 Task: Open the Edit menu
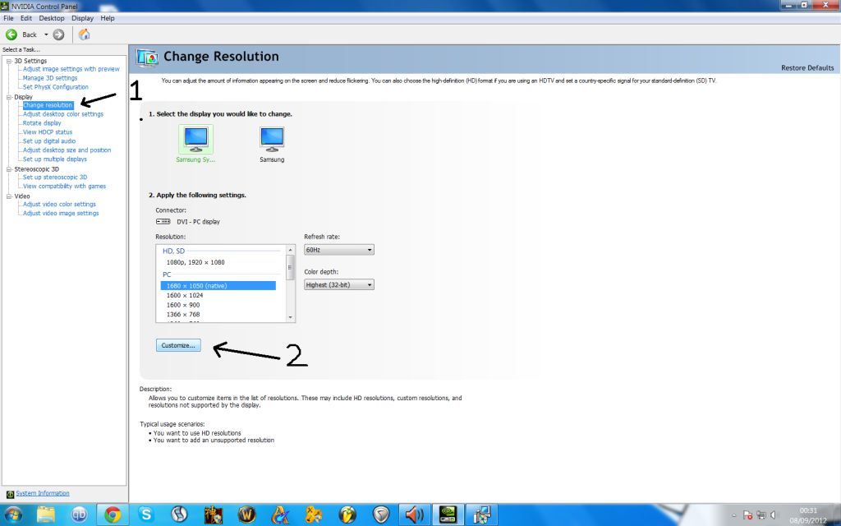coord(26,18)
